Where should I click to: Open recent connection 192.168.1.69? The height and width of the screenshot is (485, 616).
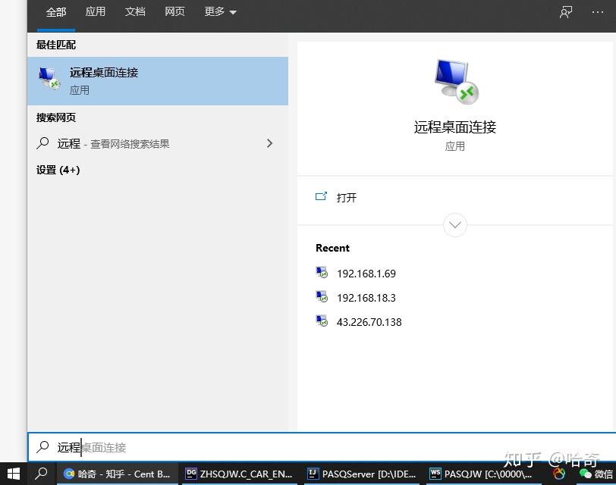tap(366, 274)
